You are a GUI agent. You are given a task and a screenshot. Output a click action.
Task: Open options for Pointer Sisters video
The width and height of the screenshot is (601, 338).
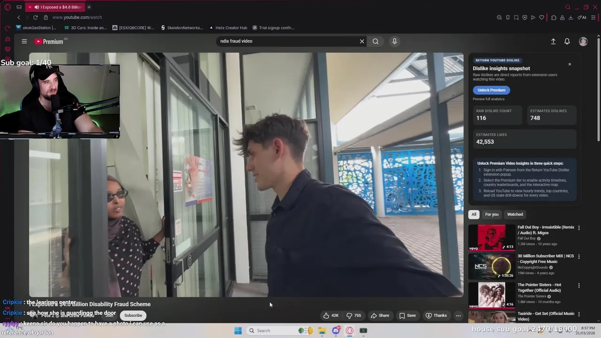click(579, 285)
